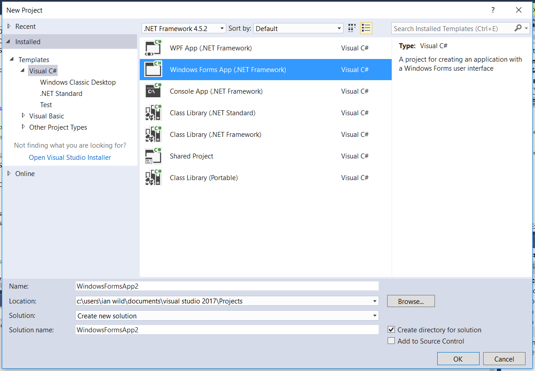Click the Templates tree label
Viewport: 535px width, 371px height.
click(34, 60)
